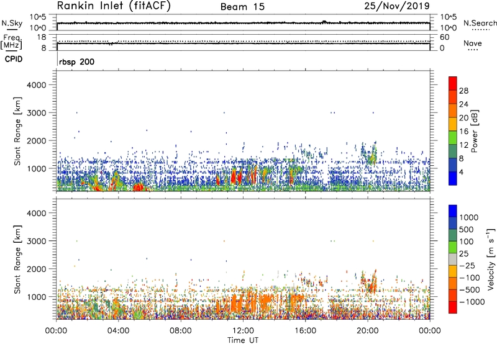The height and width of the screenshot is (344, 497).
Task: Click the 'CPID' label
Action: (x=14, y=59)
